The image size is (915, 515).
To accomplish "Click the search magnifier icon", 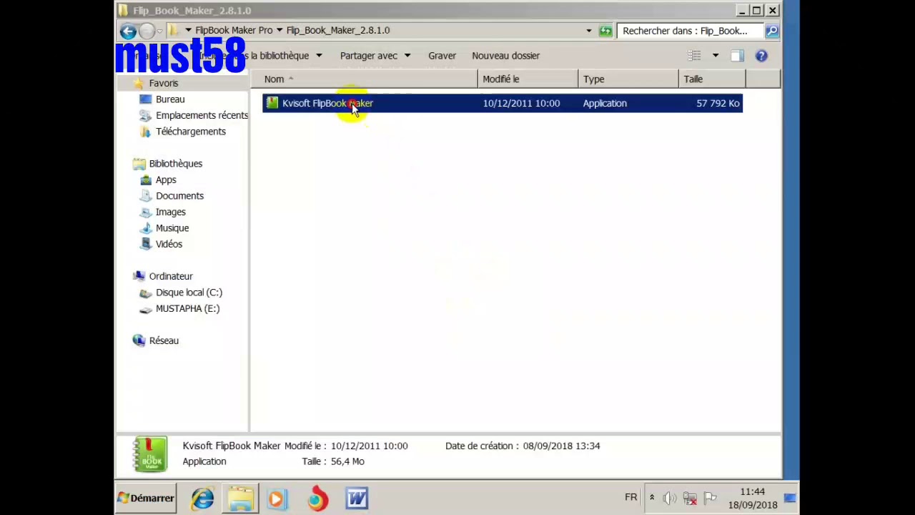I will (x=772, y=31).
